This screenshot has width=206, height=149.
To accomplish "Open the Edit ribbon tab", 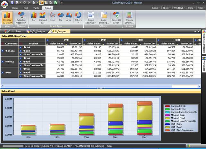I will [26, 8].
